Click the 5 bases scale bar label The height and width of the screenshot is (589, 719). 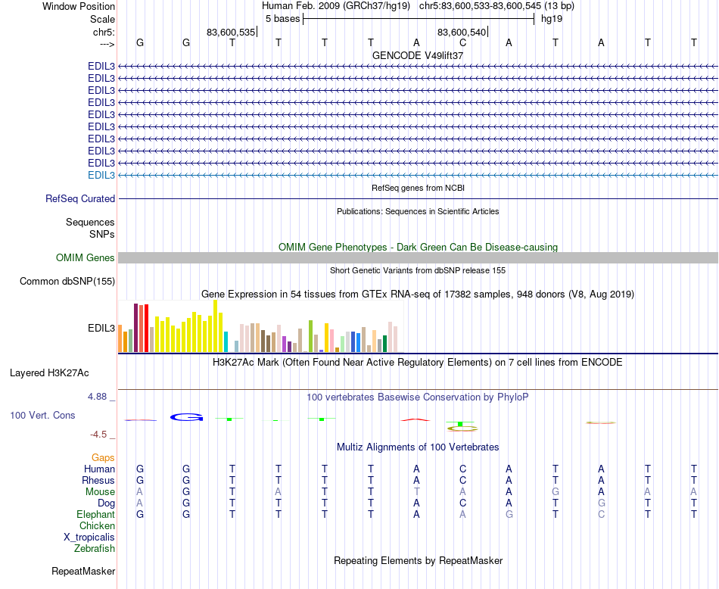click(282, 19)
